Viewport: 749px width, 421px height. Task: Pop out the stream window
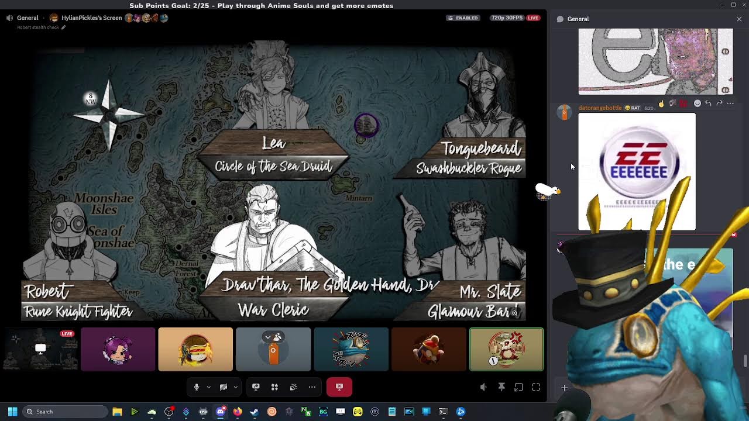pos(518,387)
